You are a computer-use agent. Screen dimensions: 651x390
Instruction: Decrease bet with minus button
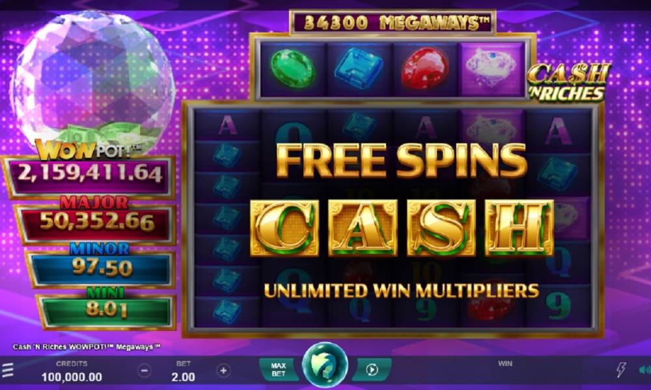144,370
